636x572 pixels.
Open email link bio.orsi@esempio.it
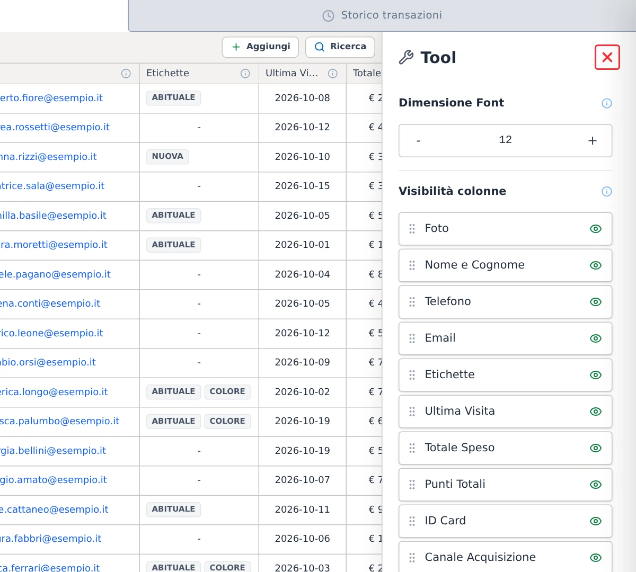[48, 362]
